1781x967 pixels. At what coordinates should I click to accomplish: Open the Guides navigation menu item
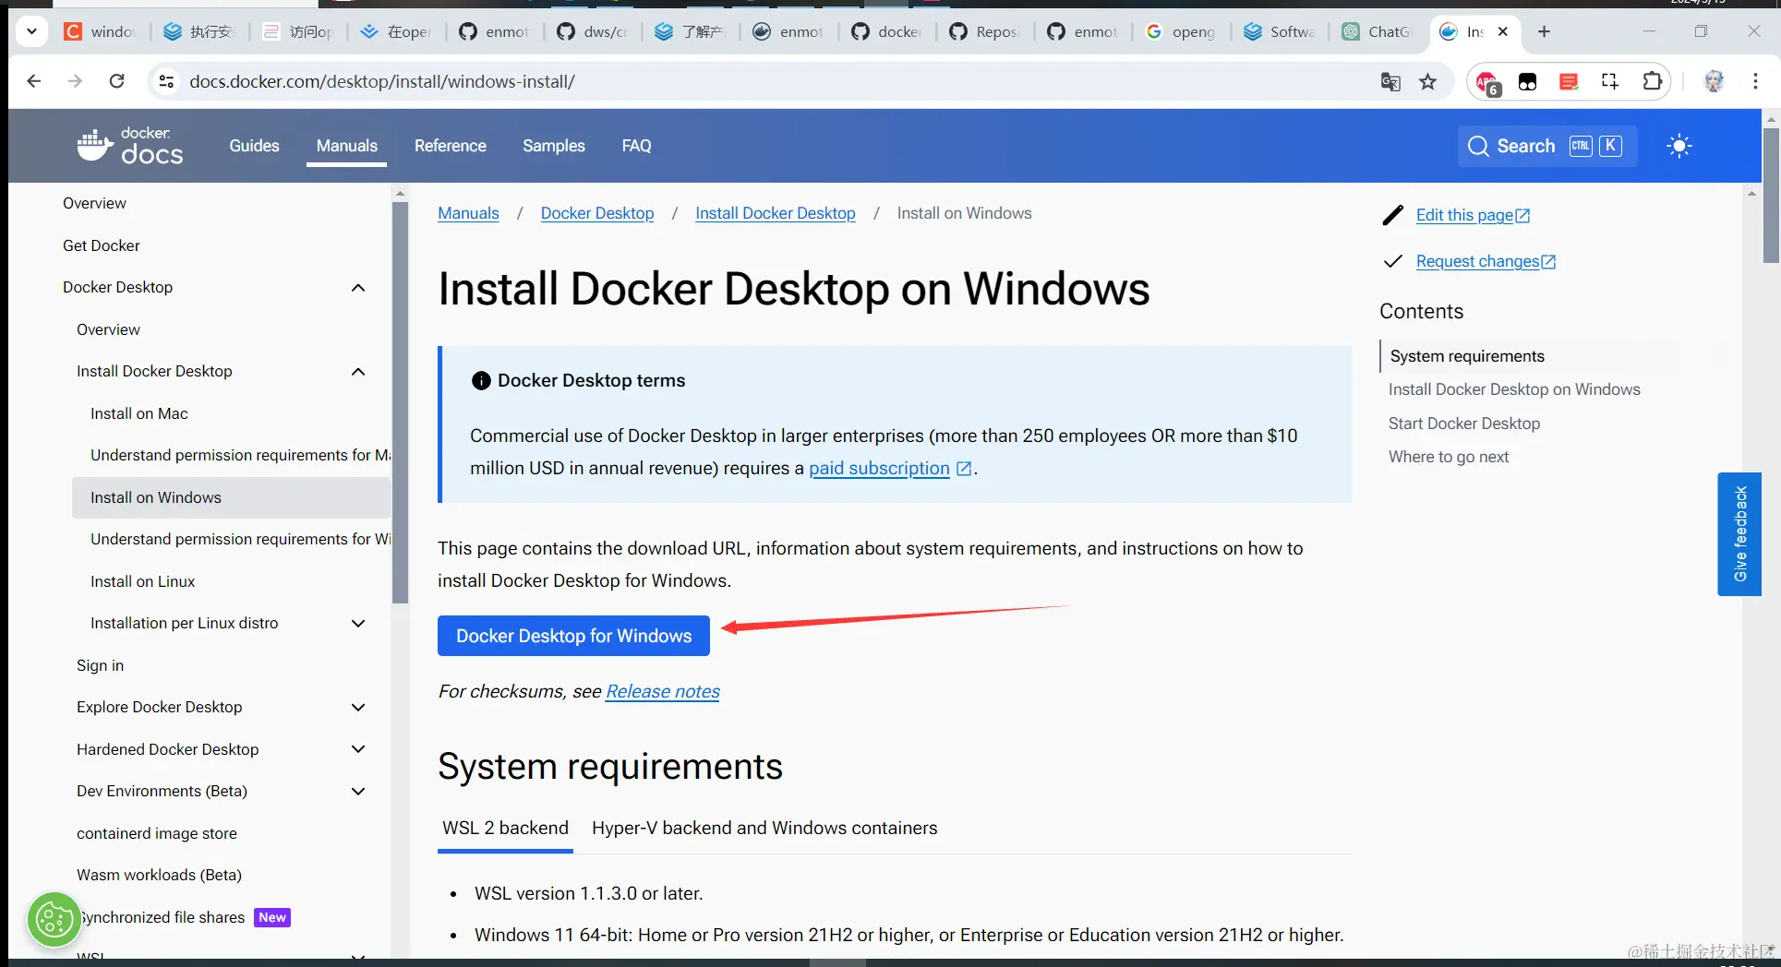coord(254,146)
